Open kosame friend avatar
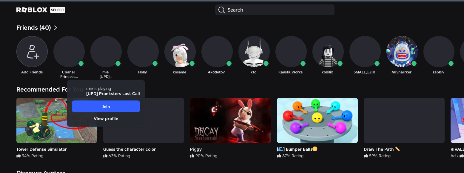This screenshot has height=173, width=464. tap(180, 52)
